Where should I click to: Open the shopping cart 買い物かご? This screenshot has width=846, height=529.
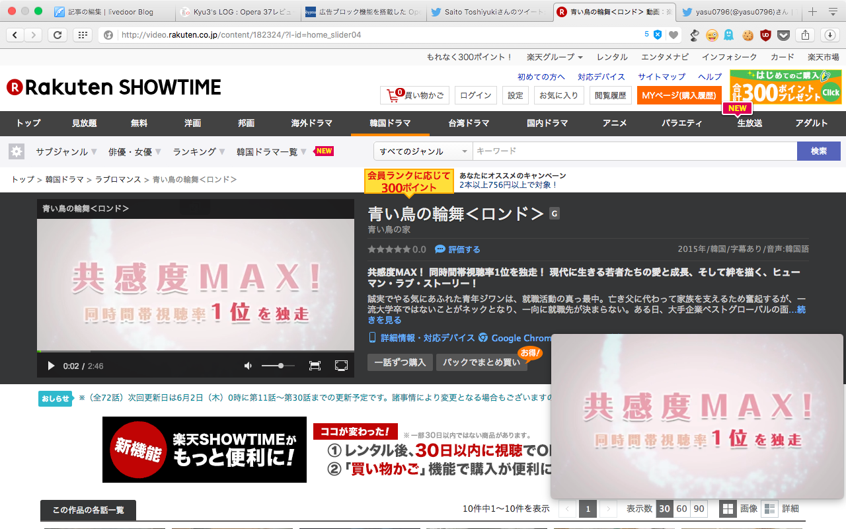(414, 95)
